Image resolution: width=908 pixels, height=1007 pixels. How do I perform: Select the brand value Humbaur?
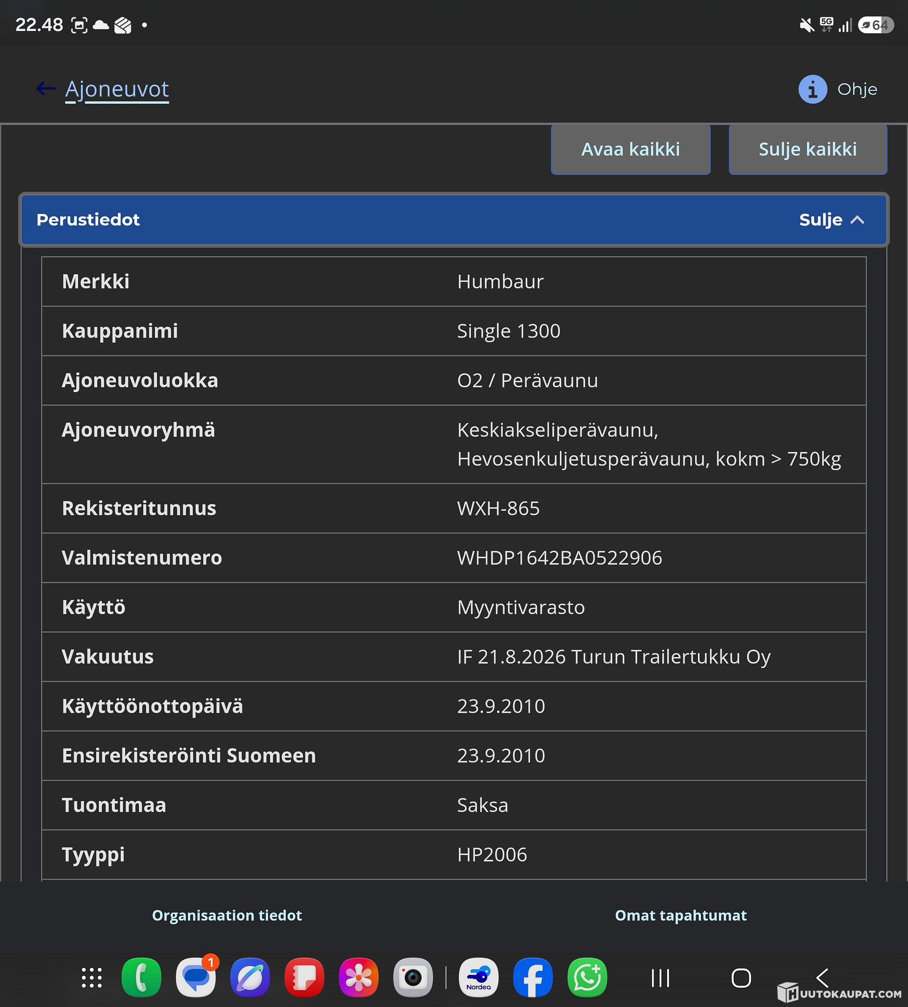pyautogui.click(x=501, y=282)
